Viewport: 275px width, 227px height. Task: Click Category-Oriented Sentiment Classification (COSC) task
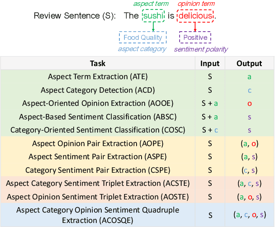coord(97,130)
